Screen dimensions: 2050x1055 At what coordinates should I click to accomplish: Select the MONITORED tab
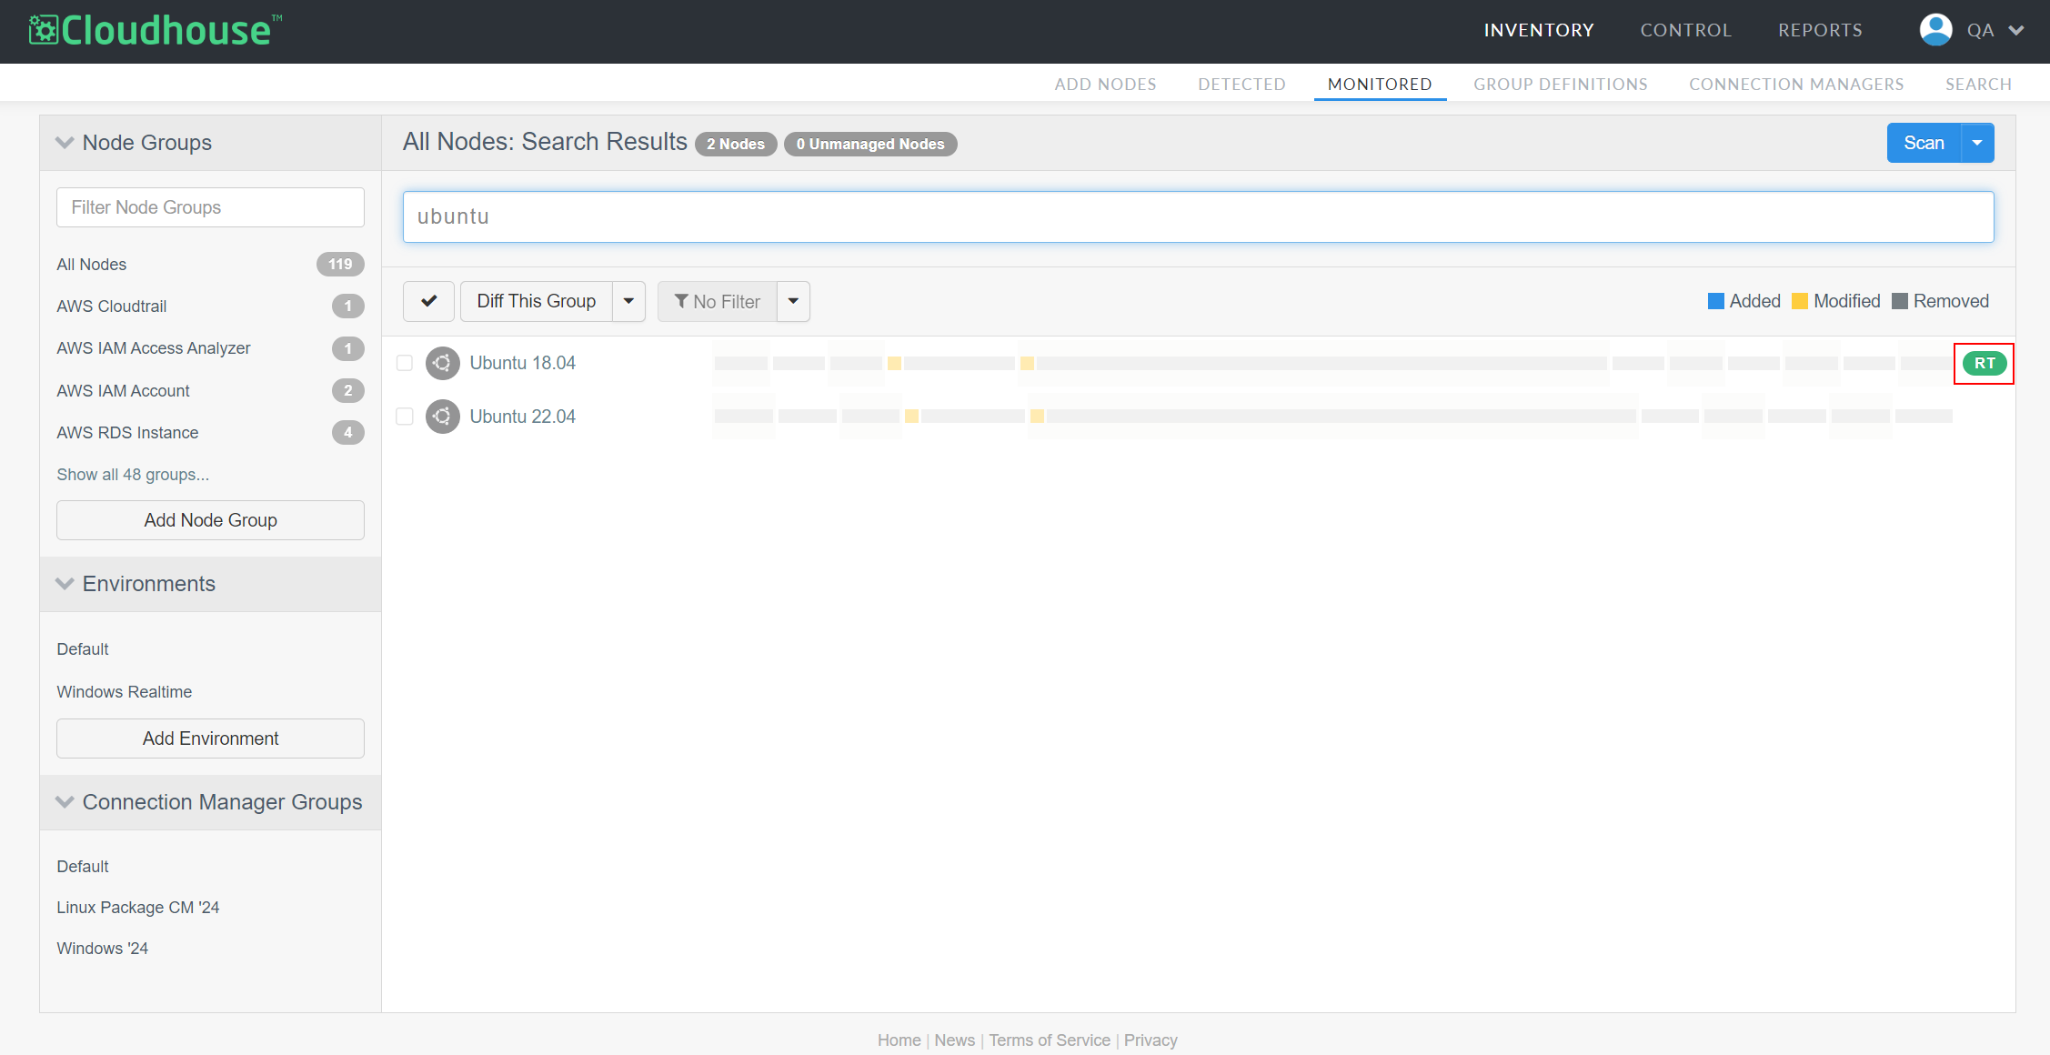point(1380,85)
